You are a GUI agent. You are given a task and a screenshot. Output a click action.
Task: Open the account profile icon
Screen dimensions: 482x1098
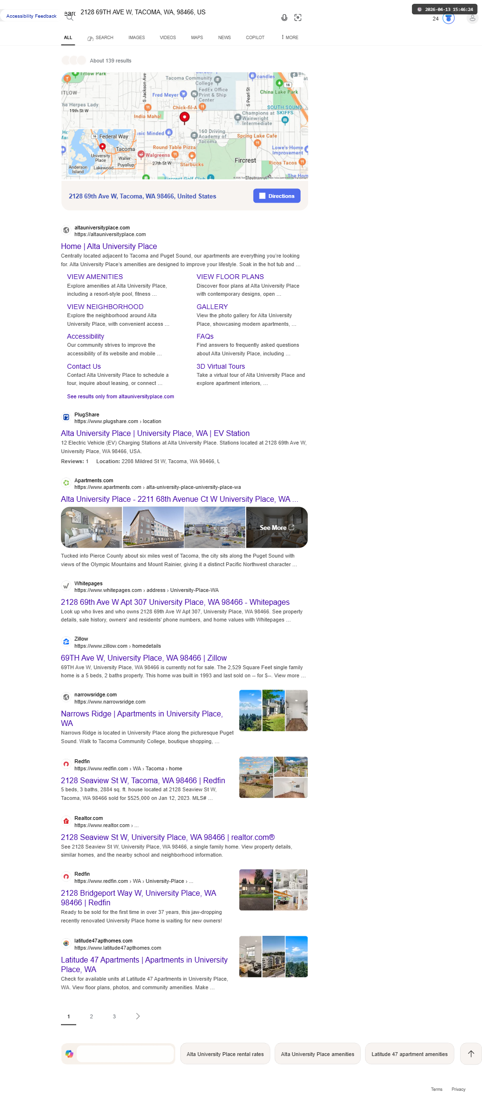pyautogui.click(x=472, y=18)
